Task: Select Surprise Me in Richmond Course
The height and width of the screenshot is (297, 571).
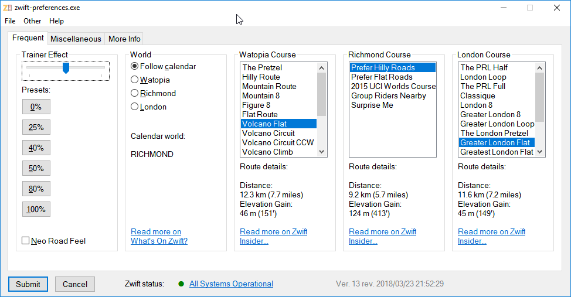Action: coord(393,105)
